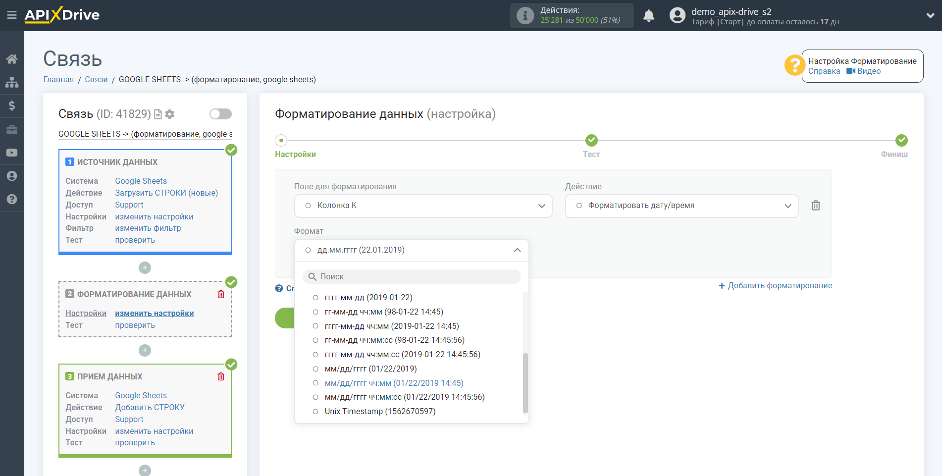Click изменить настройки in formatting block
The image size is (942, 476).
[155, 314]
